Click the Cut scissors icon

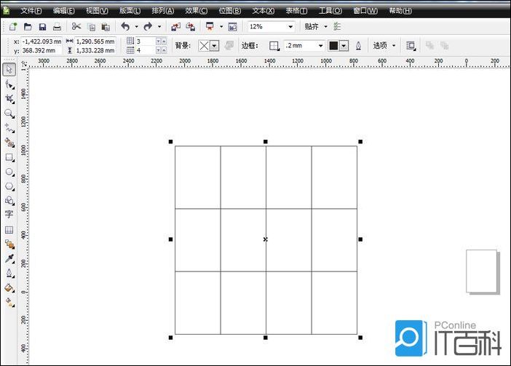[x=75, y=26]
